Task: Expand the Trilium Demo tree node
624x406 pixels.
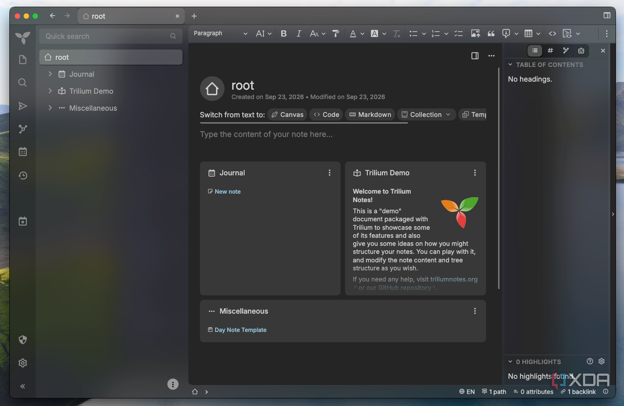Action: click(50, 91)
